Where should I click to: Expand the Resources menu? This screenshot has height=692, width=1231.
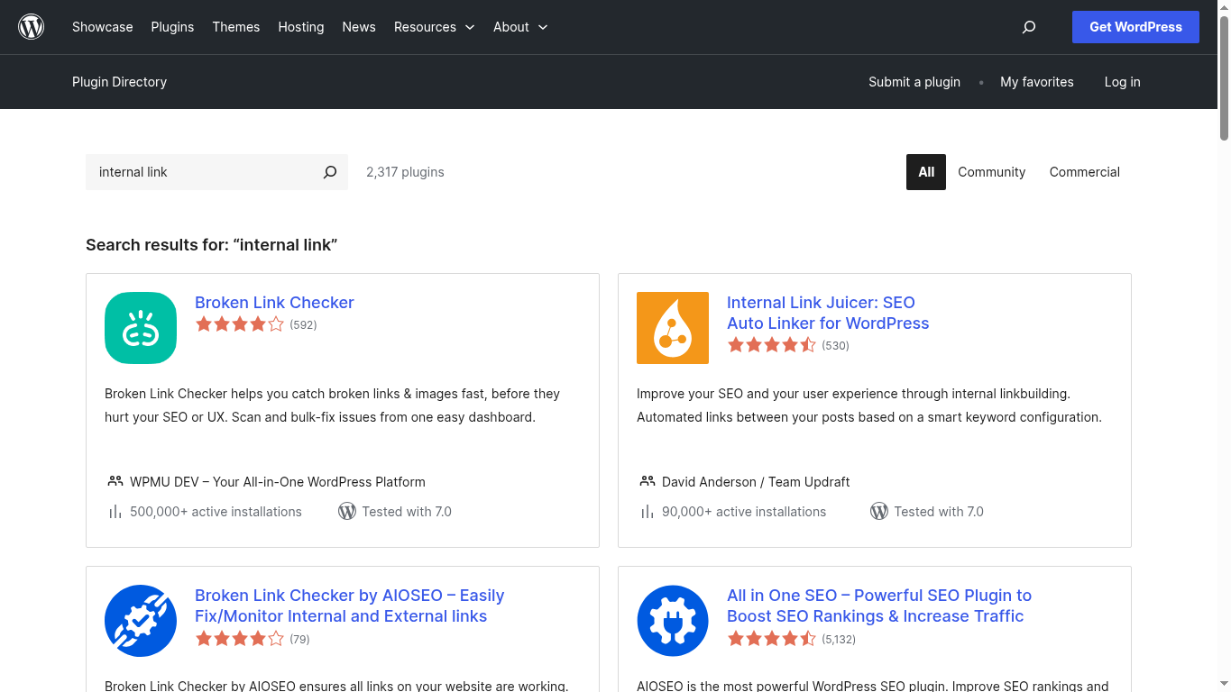[435, 27]
